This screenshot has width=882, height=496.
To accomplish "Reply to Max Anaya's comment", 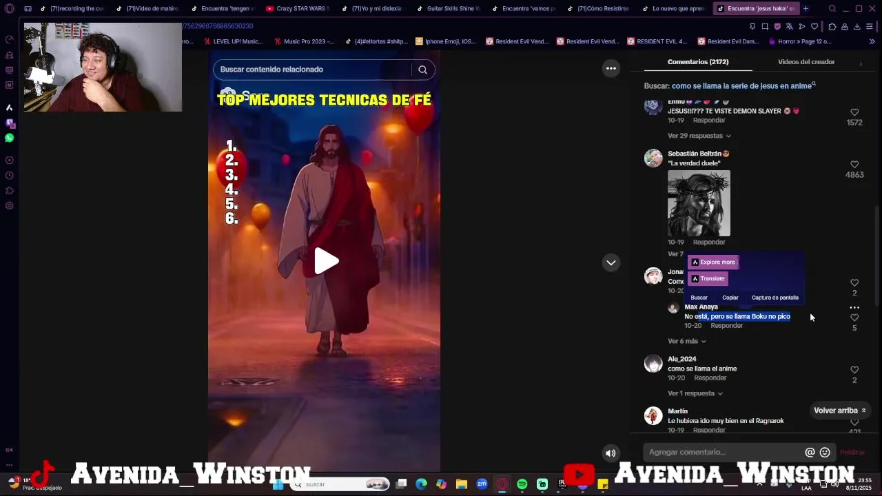I will 726,326.
